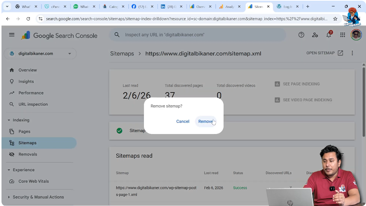The image size is (366, 206).
Task: Click the address bar URL
Action: click(x=187, y=19)
